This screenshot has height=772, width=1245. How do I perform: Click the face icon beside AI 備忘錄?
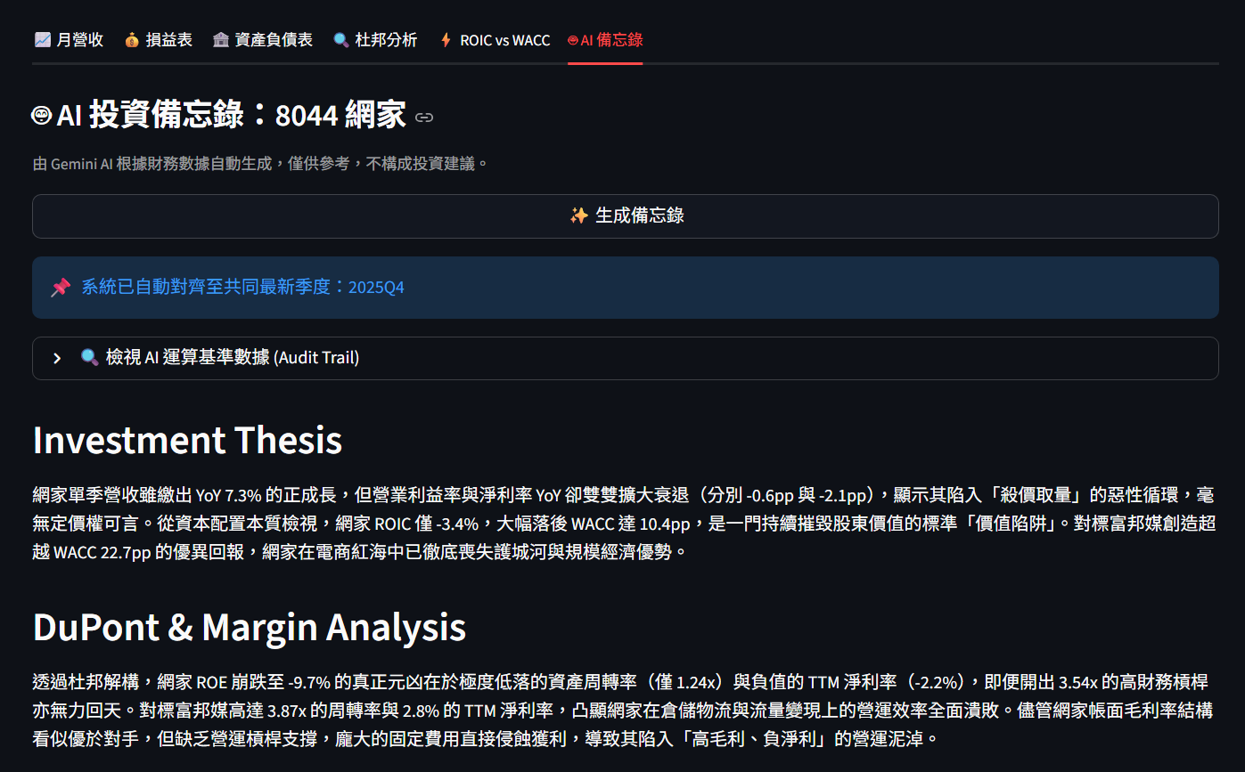tap(574, 40)
